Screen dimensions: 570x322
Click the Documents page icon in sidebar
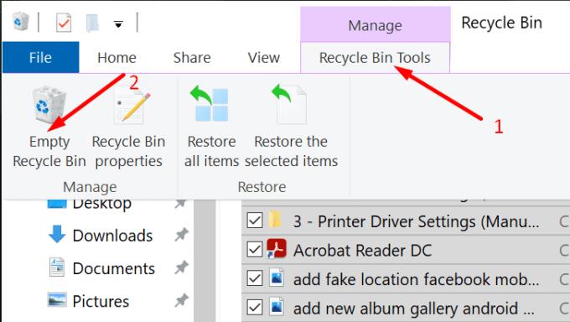57,267
